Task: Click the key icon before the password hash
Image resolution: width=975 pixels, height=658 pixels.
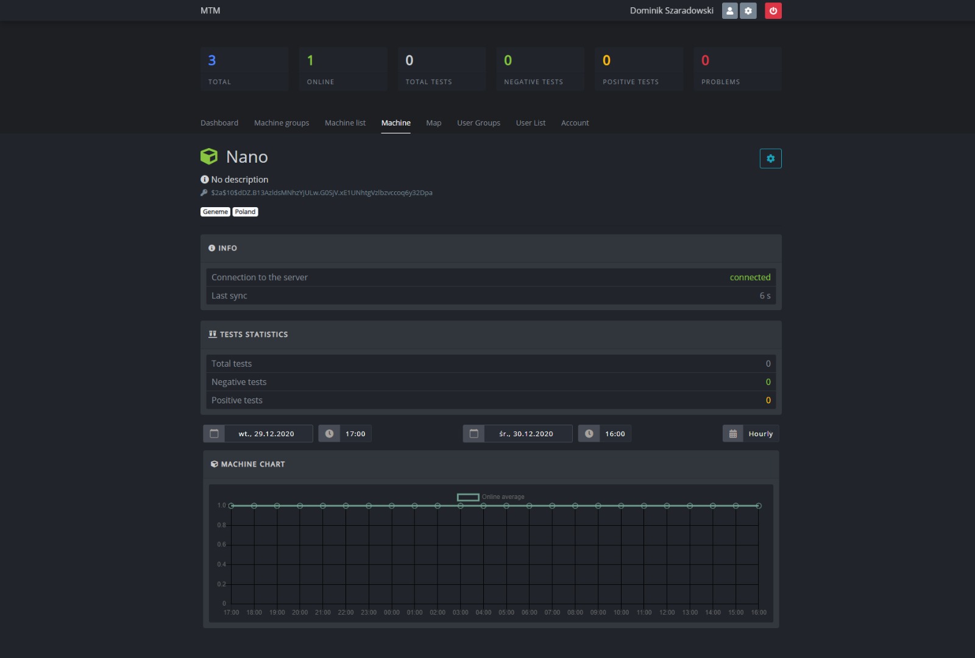Action: [205, 192]
